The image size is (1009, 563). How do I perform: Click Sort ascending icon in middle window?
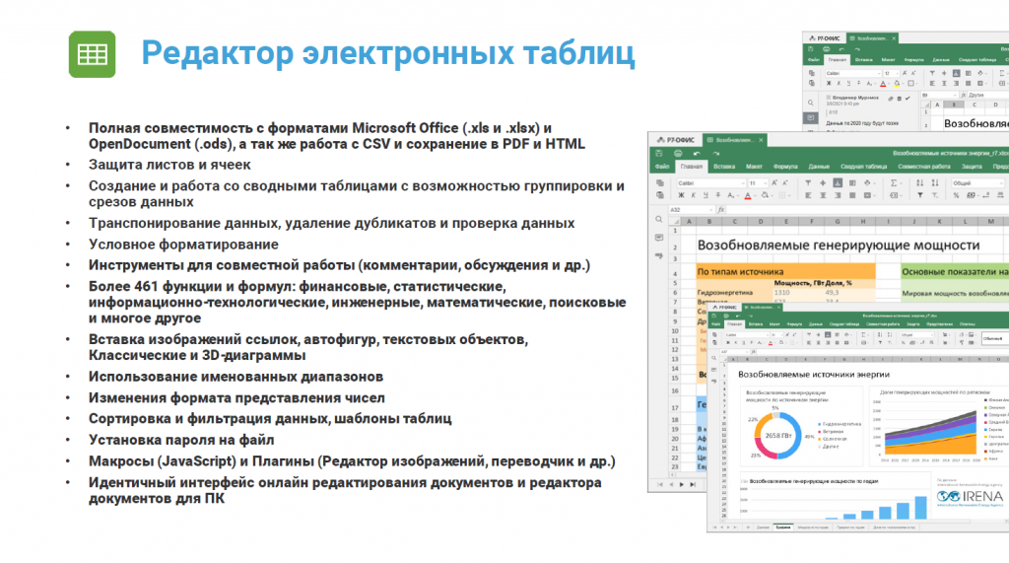[919, 183]
